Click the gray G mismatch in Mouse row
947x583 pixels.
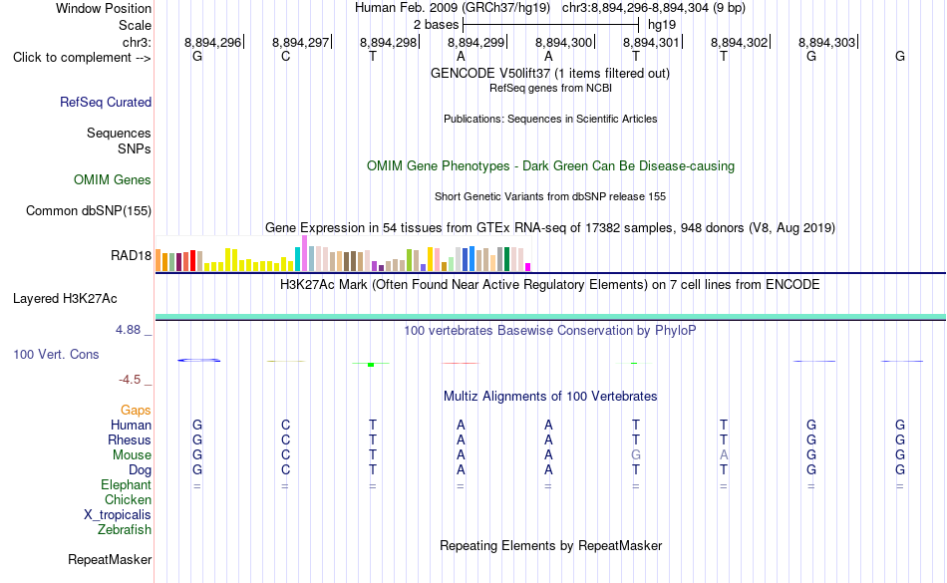(x=635, y=455)
